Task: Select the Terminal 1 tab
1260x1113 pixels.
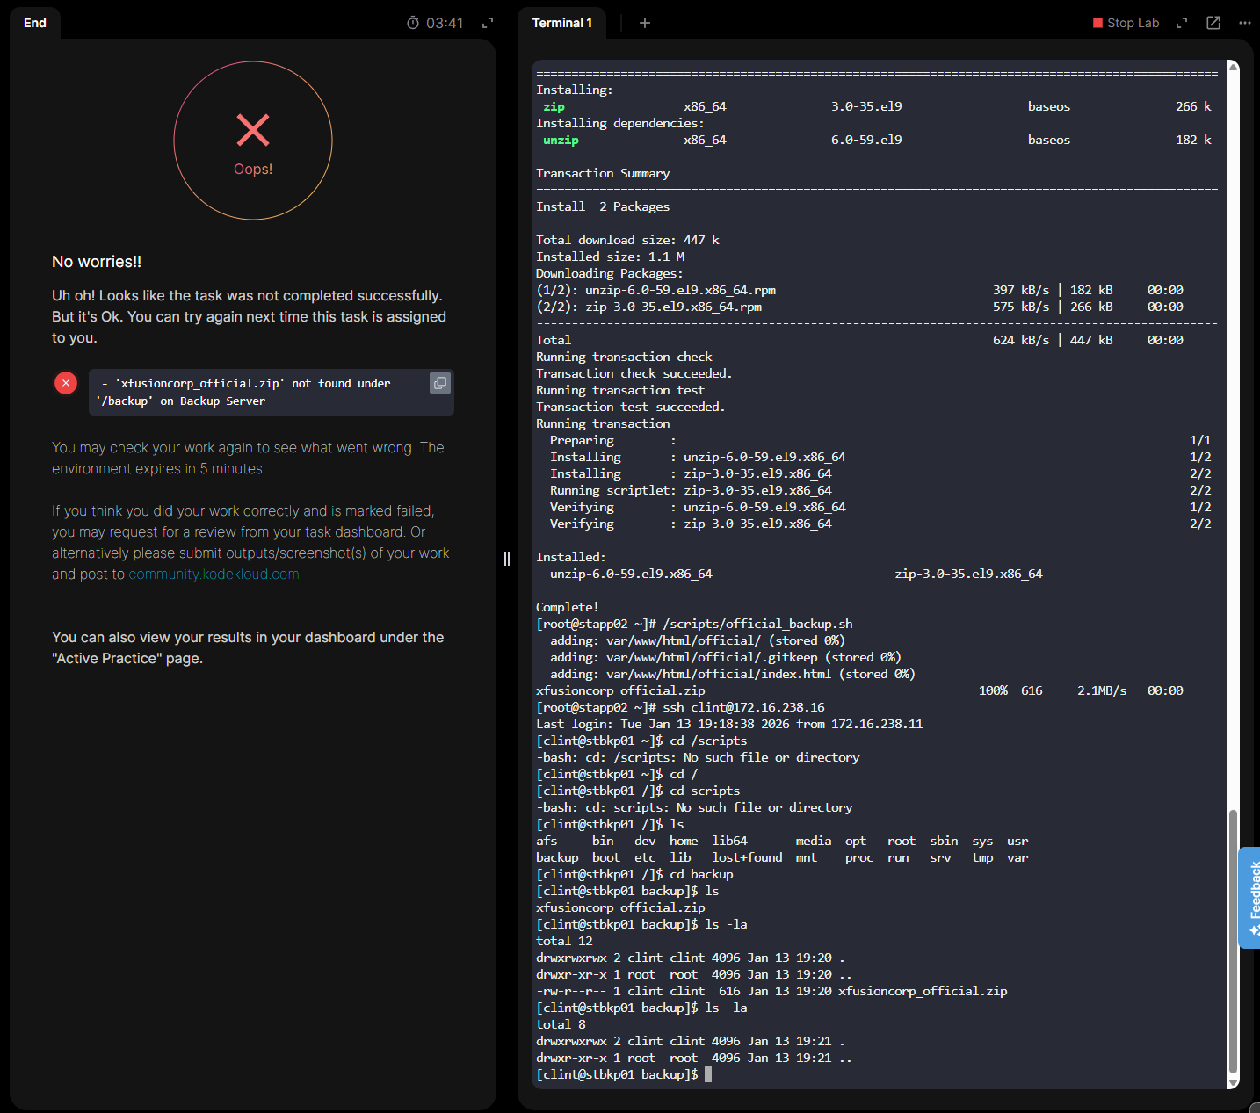Action: pyautogui.click(x=561, y=23)
